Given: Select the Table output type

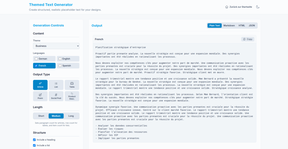Looking at the screenshot, I should [x=72, y=85].
